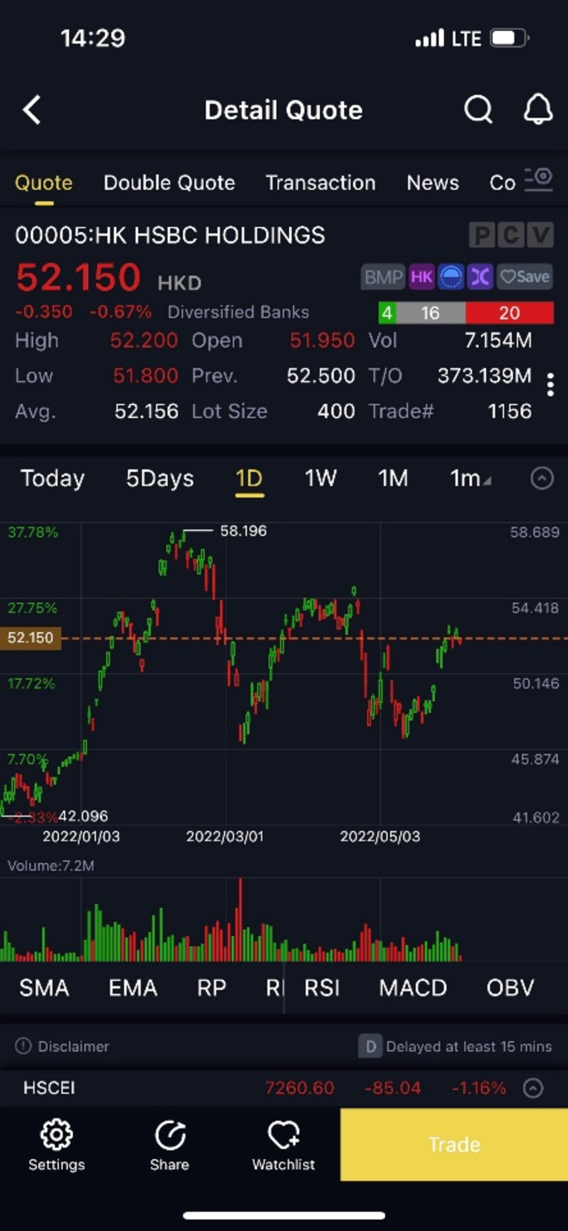Tap the Delayed at least 15 mins text
The width and height of the screenshot is (568, 1231).
click(469, 1046)
